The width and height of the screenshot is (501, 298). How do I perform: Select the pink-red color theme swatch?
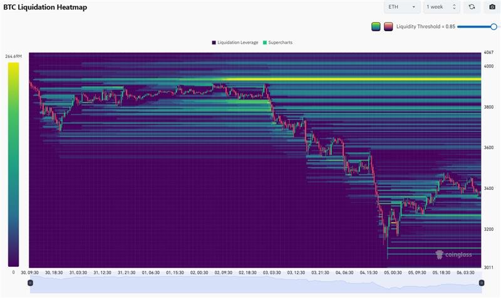click(388, 27)
